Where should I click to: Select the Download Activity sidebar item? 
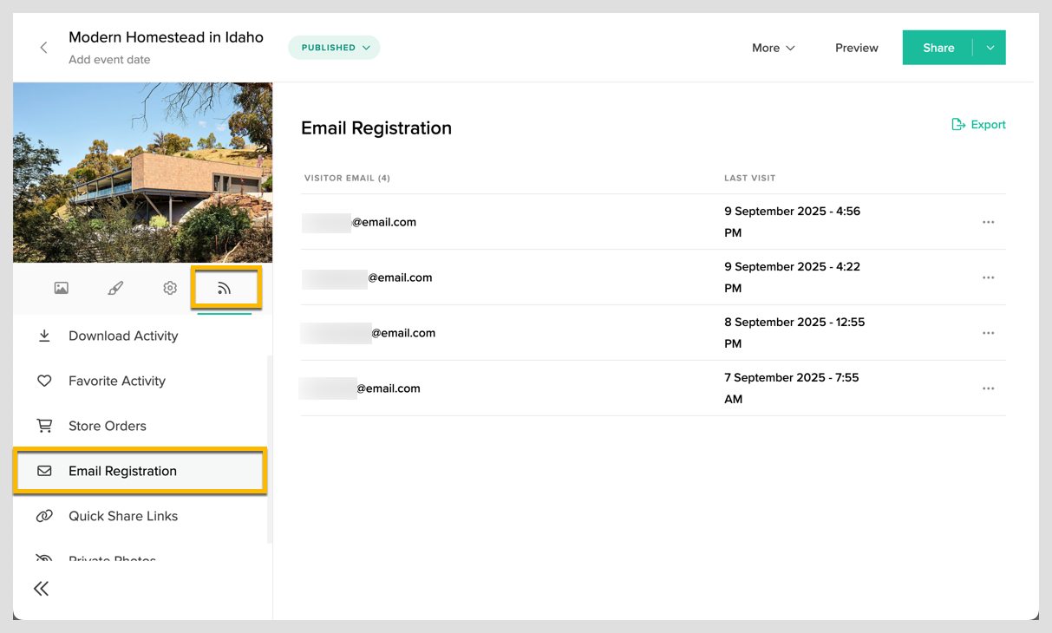pos(122,336)
